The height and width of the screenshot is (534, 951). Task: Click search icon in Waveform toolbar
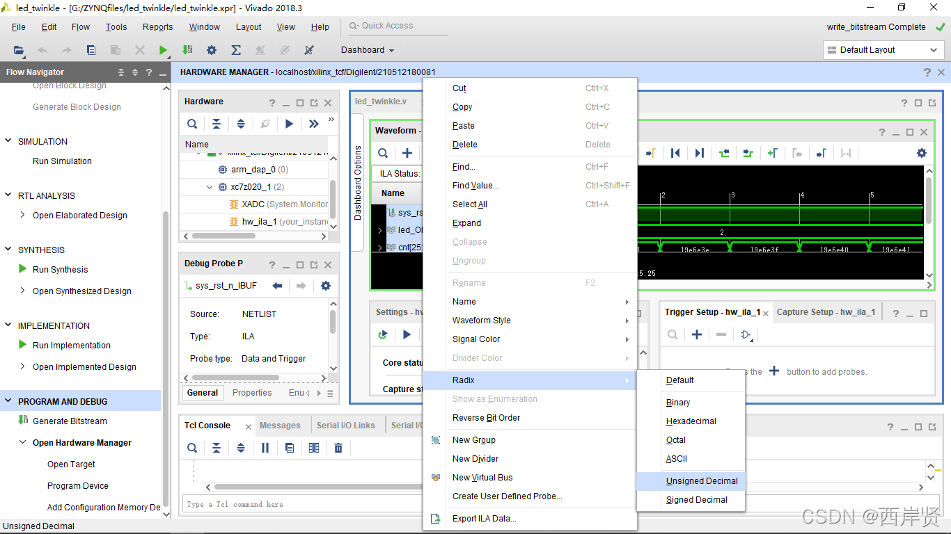(x=383, y=153)
